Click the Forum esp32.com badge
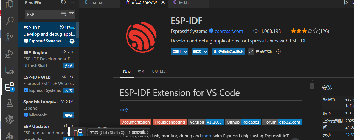The width and height of the screenshot is (354, 140). (x=282, y=122)
